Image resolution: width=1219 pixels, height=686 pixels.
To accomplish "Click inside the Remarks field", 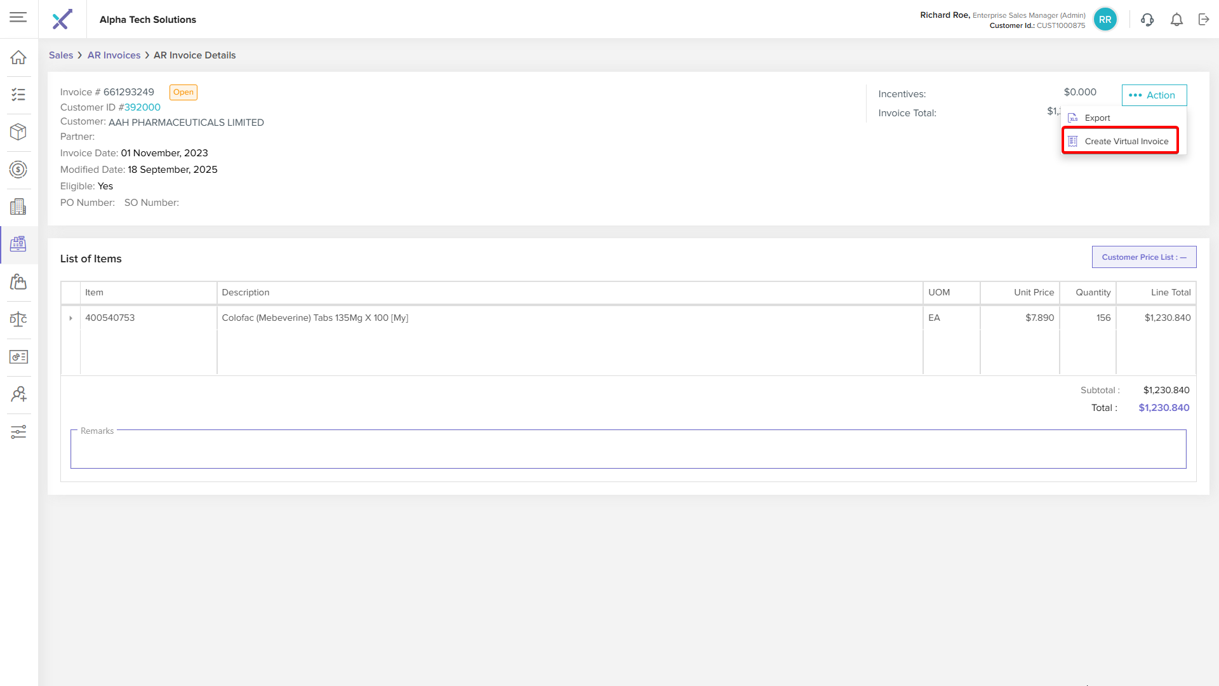I will pos(627,451).
